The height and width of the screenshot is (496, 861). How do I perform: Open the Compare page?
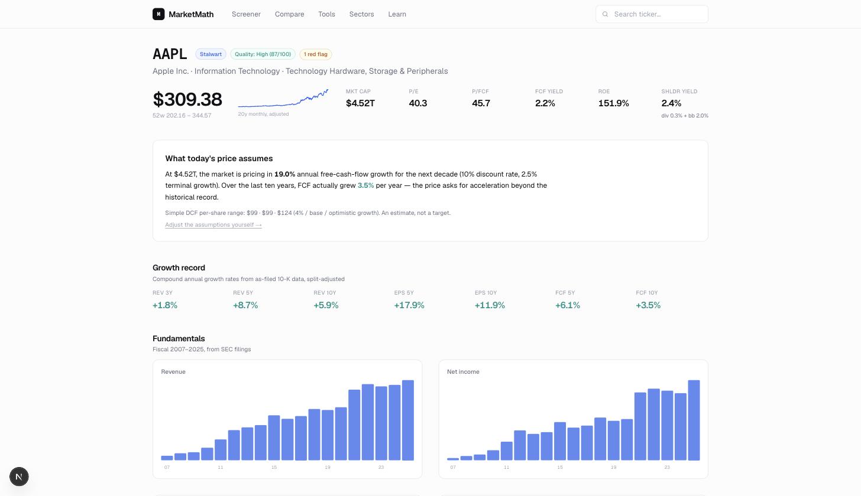click(289, 14)
